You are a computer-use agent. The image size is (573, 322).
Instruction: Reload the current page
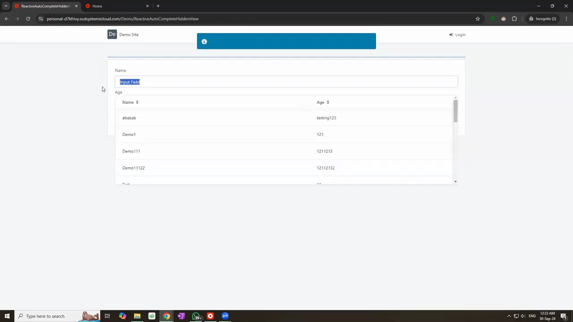[x=28, y=19]
